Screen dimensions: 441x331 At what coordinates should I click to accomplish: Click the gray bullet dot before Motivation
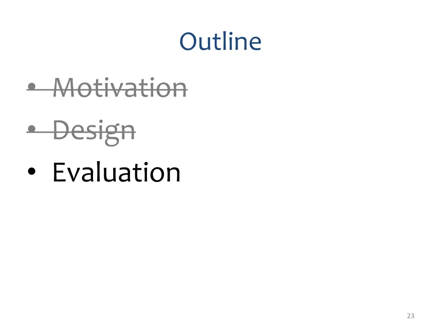point(32,86)
